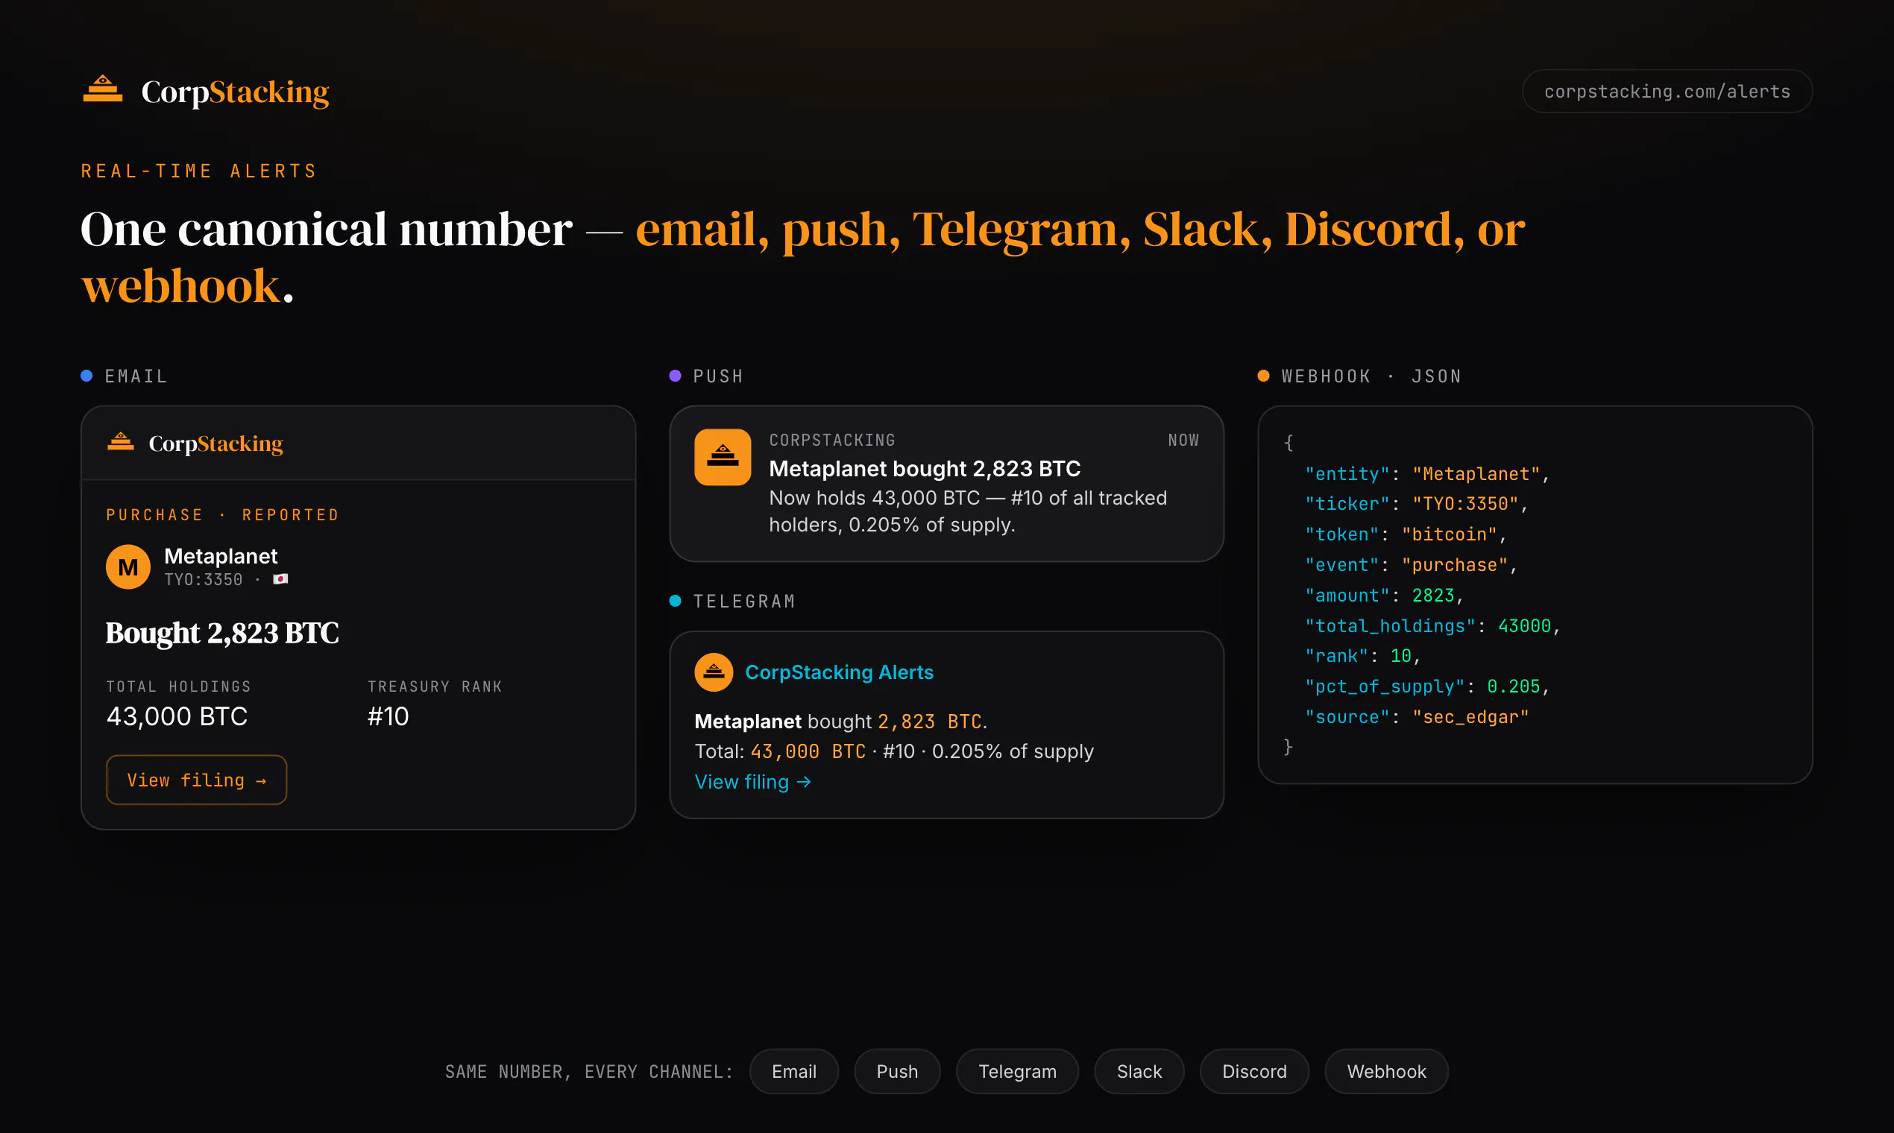
Task: Click the orange 43,000 BTC total in Telegram message
Action: tap(808, 751)
